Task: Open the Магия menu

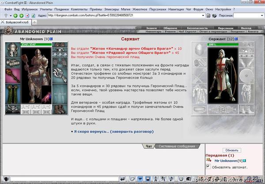Action: pyautogui.click(x=125, y=9)
